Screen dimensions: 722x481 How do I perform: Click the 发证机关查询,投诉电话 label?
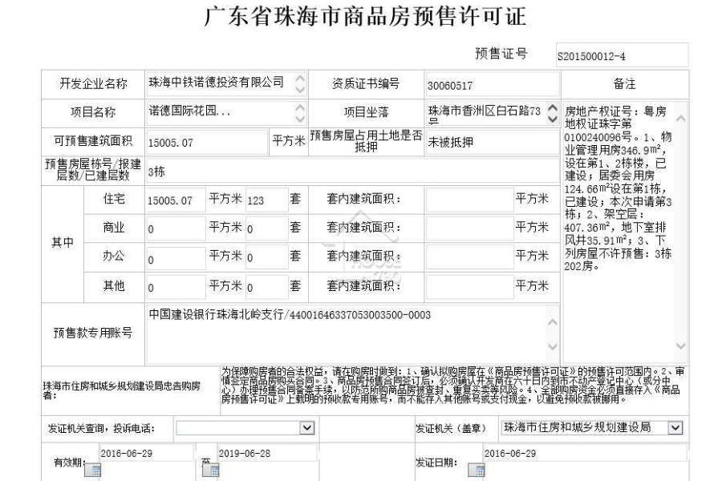coord(101,429)
